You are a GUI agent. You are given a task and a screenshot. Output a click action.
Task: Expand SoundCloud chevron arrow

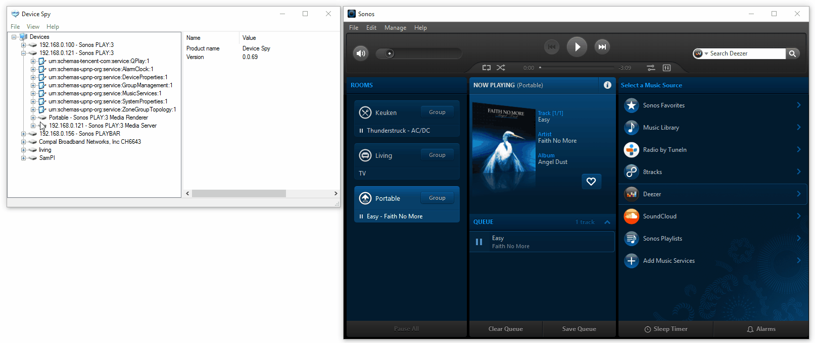click(799, 216)
